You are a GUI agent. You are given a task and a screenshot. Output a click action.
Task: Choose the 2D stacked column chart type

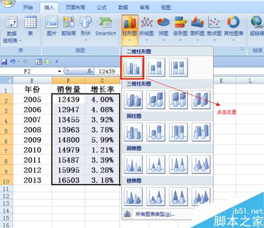click(156, 68)
